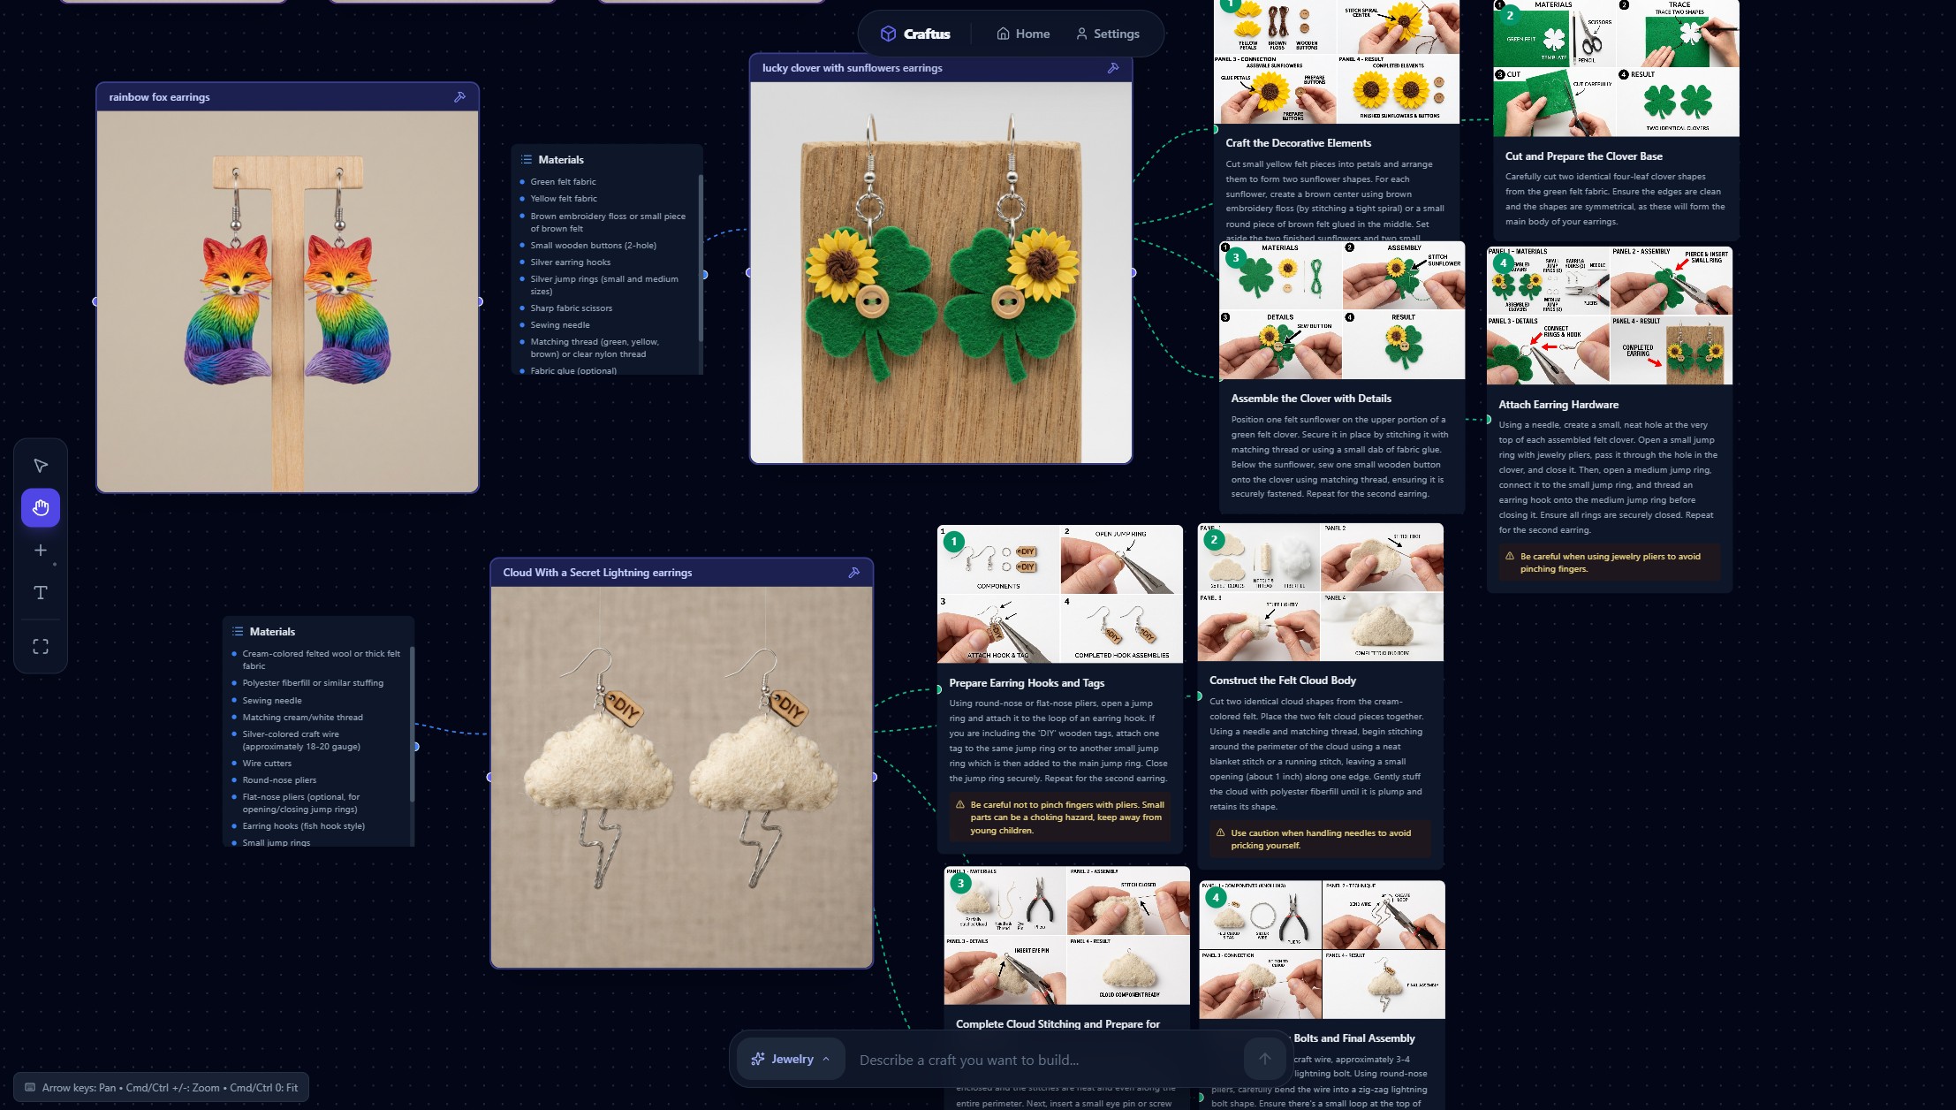Click wrench icon on rainbow fox card
Image resolution: width=1956 pixels, height=1110 pixels.
coord(459,97)
